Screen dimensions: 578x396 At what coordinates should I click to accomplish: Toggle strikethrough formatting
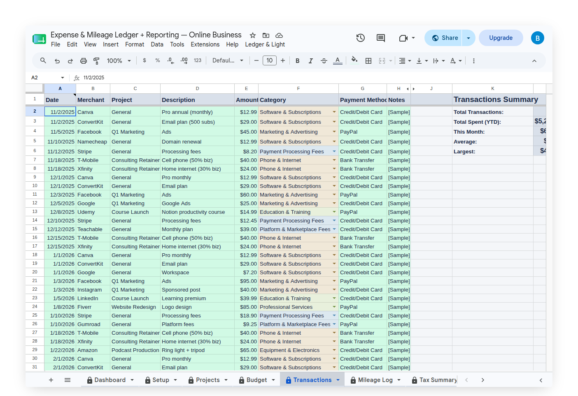click(324, 61)
